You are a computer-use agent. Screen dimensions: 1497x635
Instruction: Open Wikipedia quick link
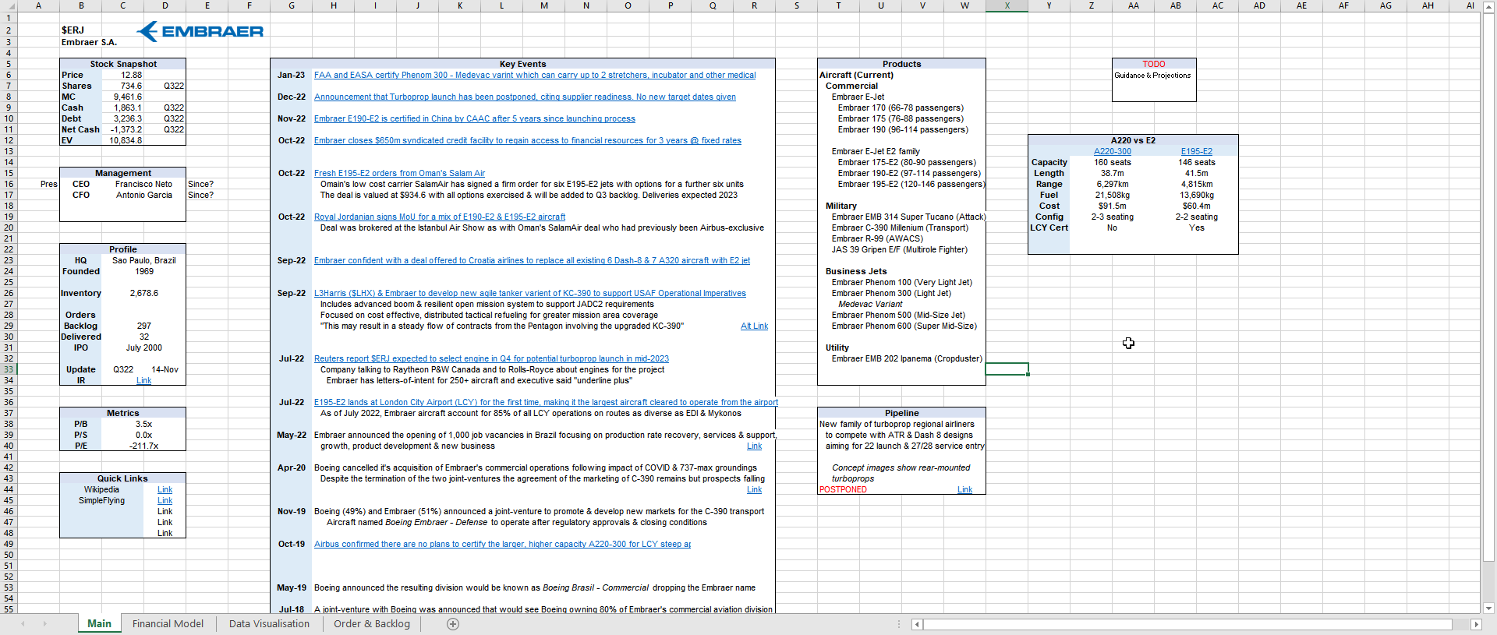[165, 490]
